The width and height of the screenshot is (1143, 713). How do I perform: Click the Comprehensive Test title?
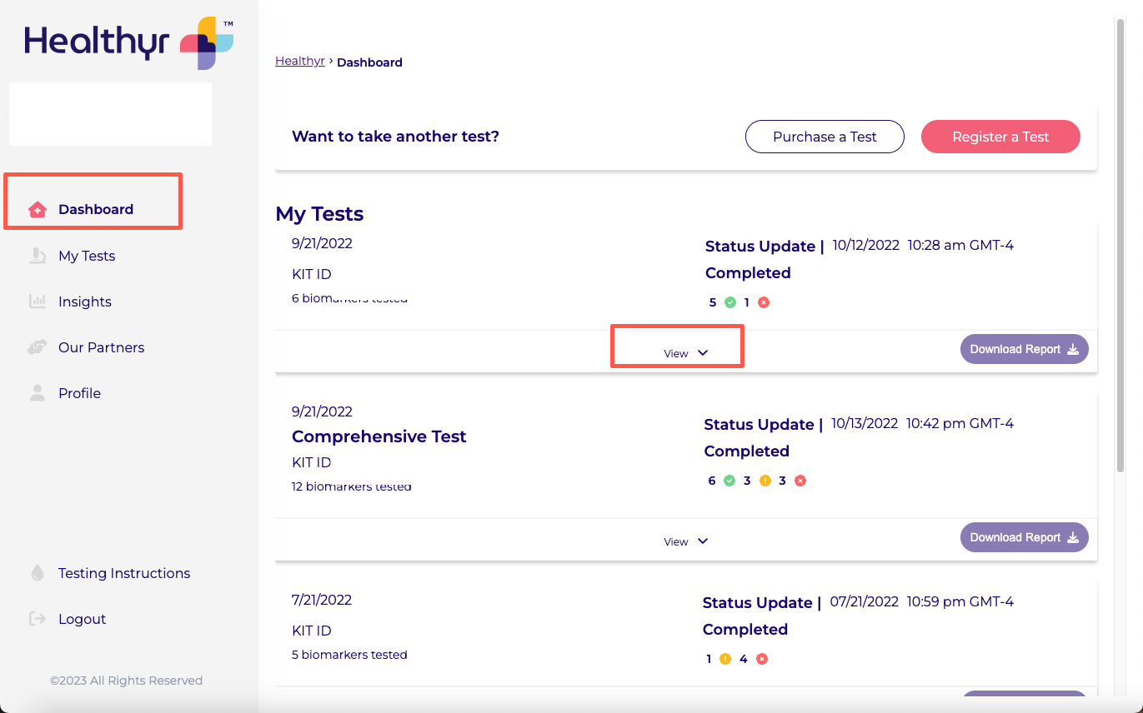click(379, 436)
